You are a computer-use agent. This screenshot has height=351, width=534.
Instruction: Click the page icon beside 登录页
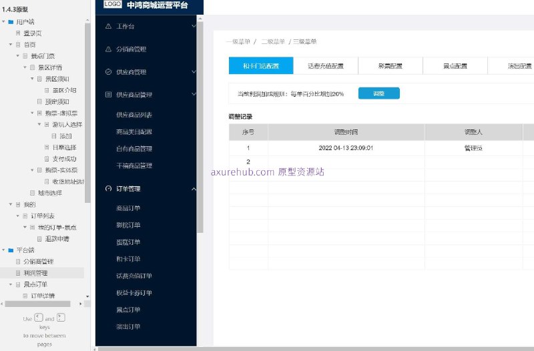click(x=18, y=33)
